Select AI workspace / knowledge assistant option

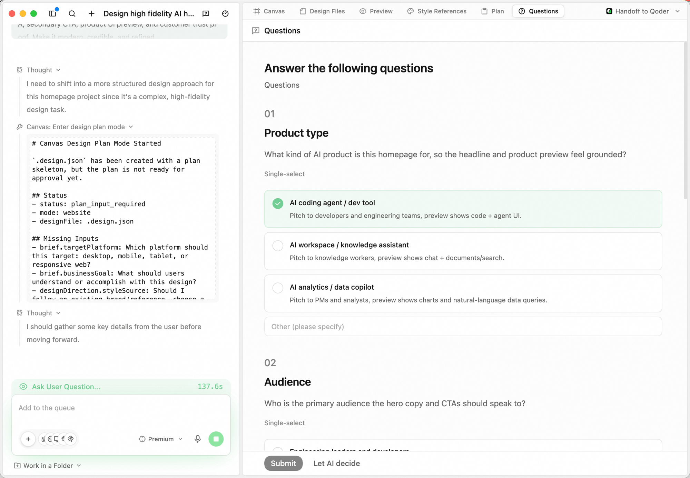point(463,251)
